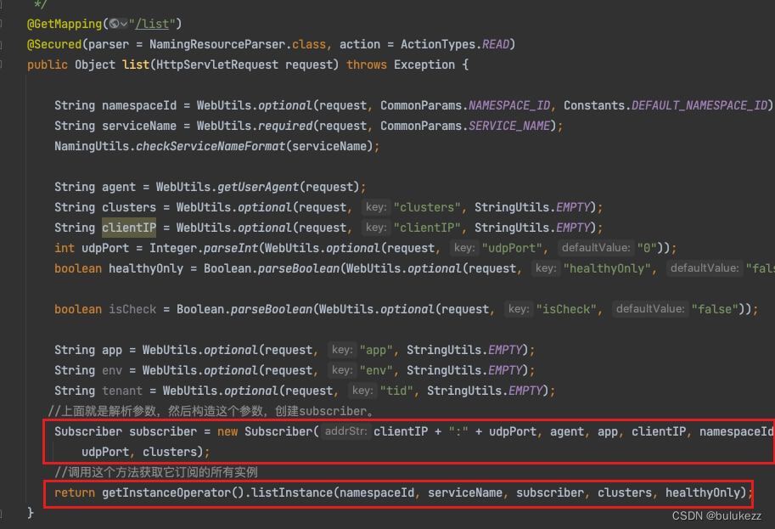Viewport: 775px width, 529px height.
Task: Click the Exception type in the method signature
Action: pyautogui.click(x=424, y=65)
